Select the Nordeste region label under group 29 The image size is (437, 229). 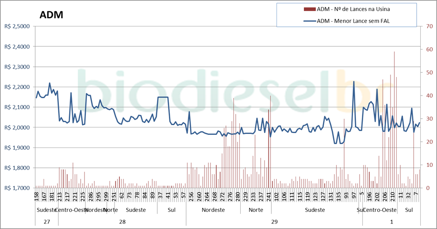(213, 210)
